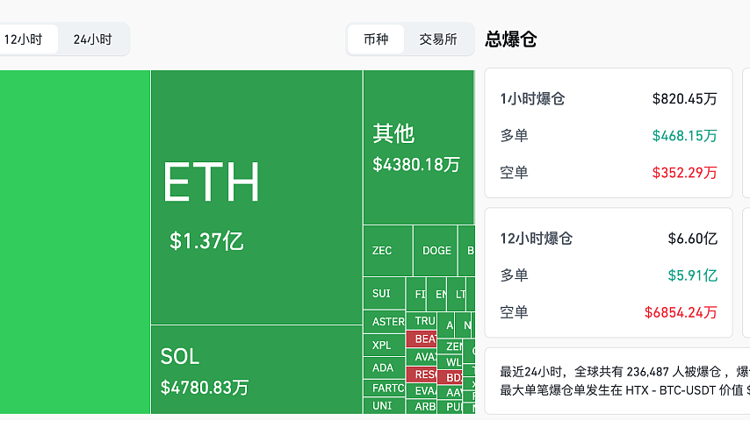Select the AVA treemap cell

422,357
